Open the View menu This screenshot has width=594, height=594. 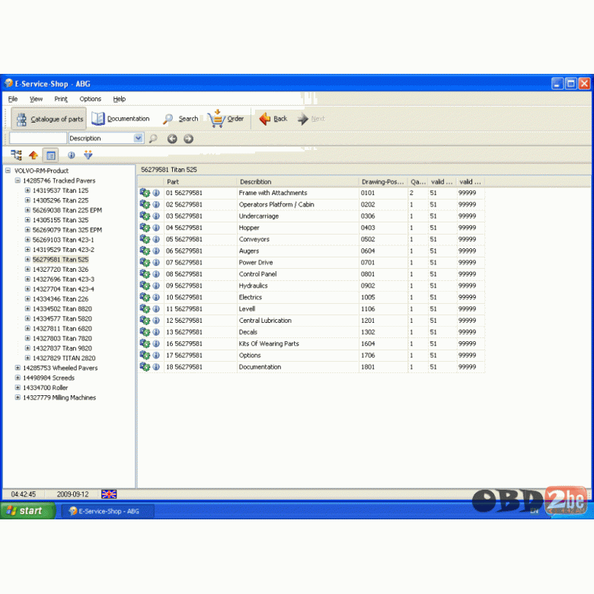(36, 99)
